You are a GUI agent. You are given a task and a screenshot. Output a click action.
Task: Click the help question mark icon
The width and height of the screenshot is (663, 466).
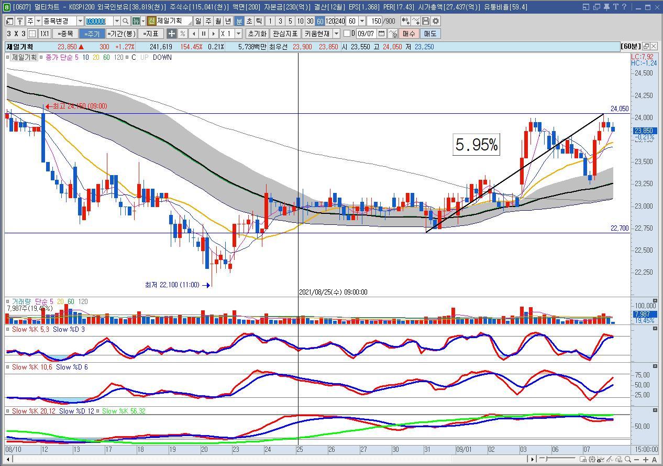pos(625,7)
